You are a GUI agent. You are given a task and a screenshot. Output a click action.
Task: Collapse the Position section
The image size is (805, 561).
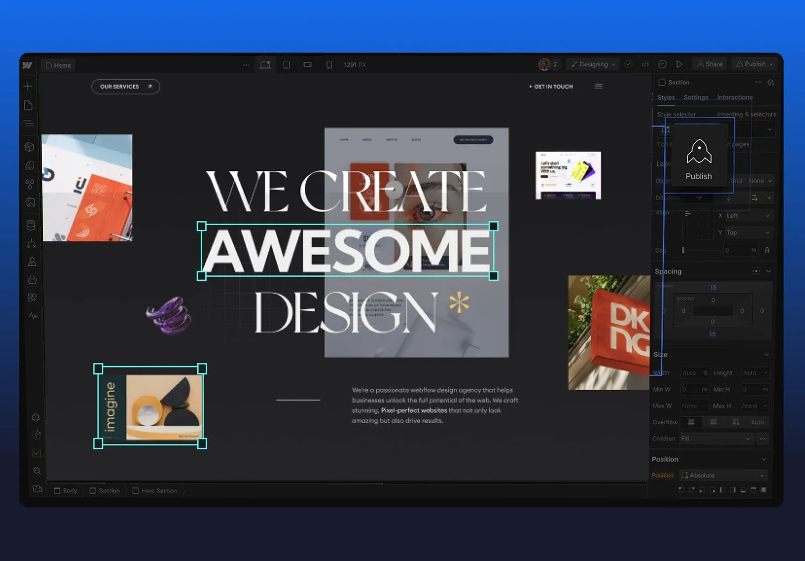tap(764, 459)
